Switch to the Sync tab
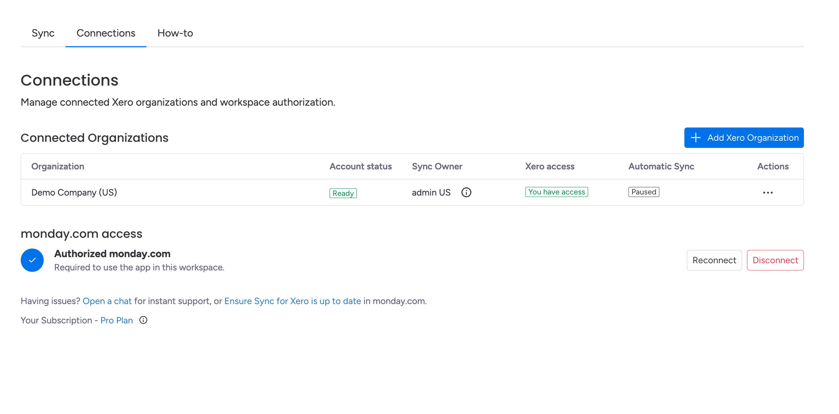 tap(43, 33)
